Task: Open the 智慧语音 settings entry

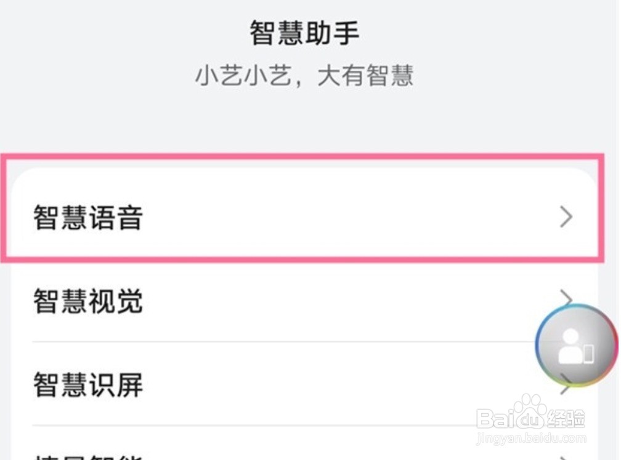Action: click(88, 218)
